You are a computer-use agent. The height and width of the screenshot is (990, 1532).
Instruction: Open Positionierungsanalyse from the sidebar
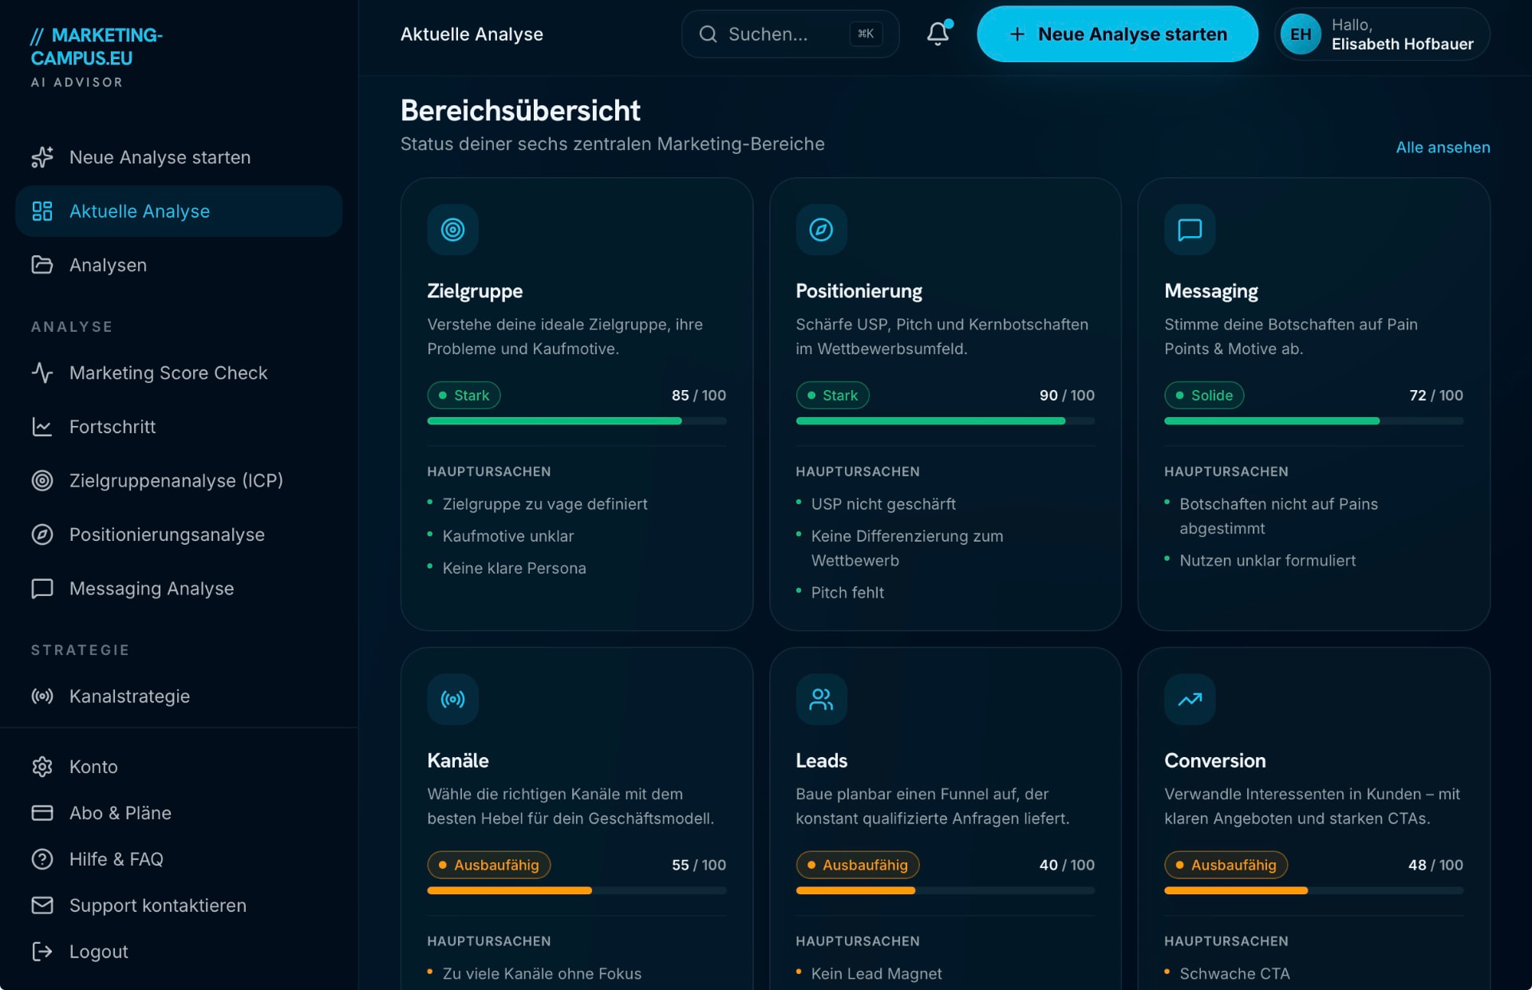179,534
